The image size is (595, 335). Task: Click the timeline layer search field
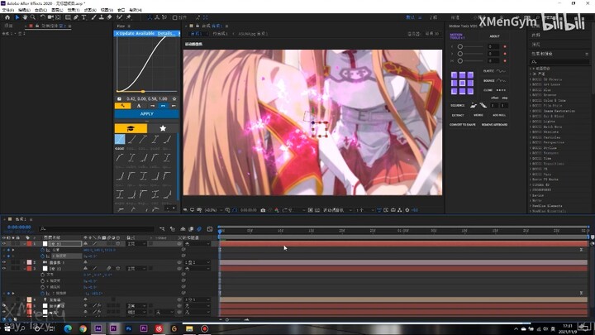pyautogui.click(x=97, y=228)
